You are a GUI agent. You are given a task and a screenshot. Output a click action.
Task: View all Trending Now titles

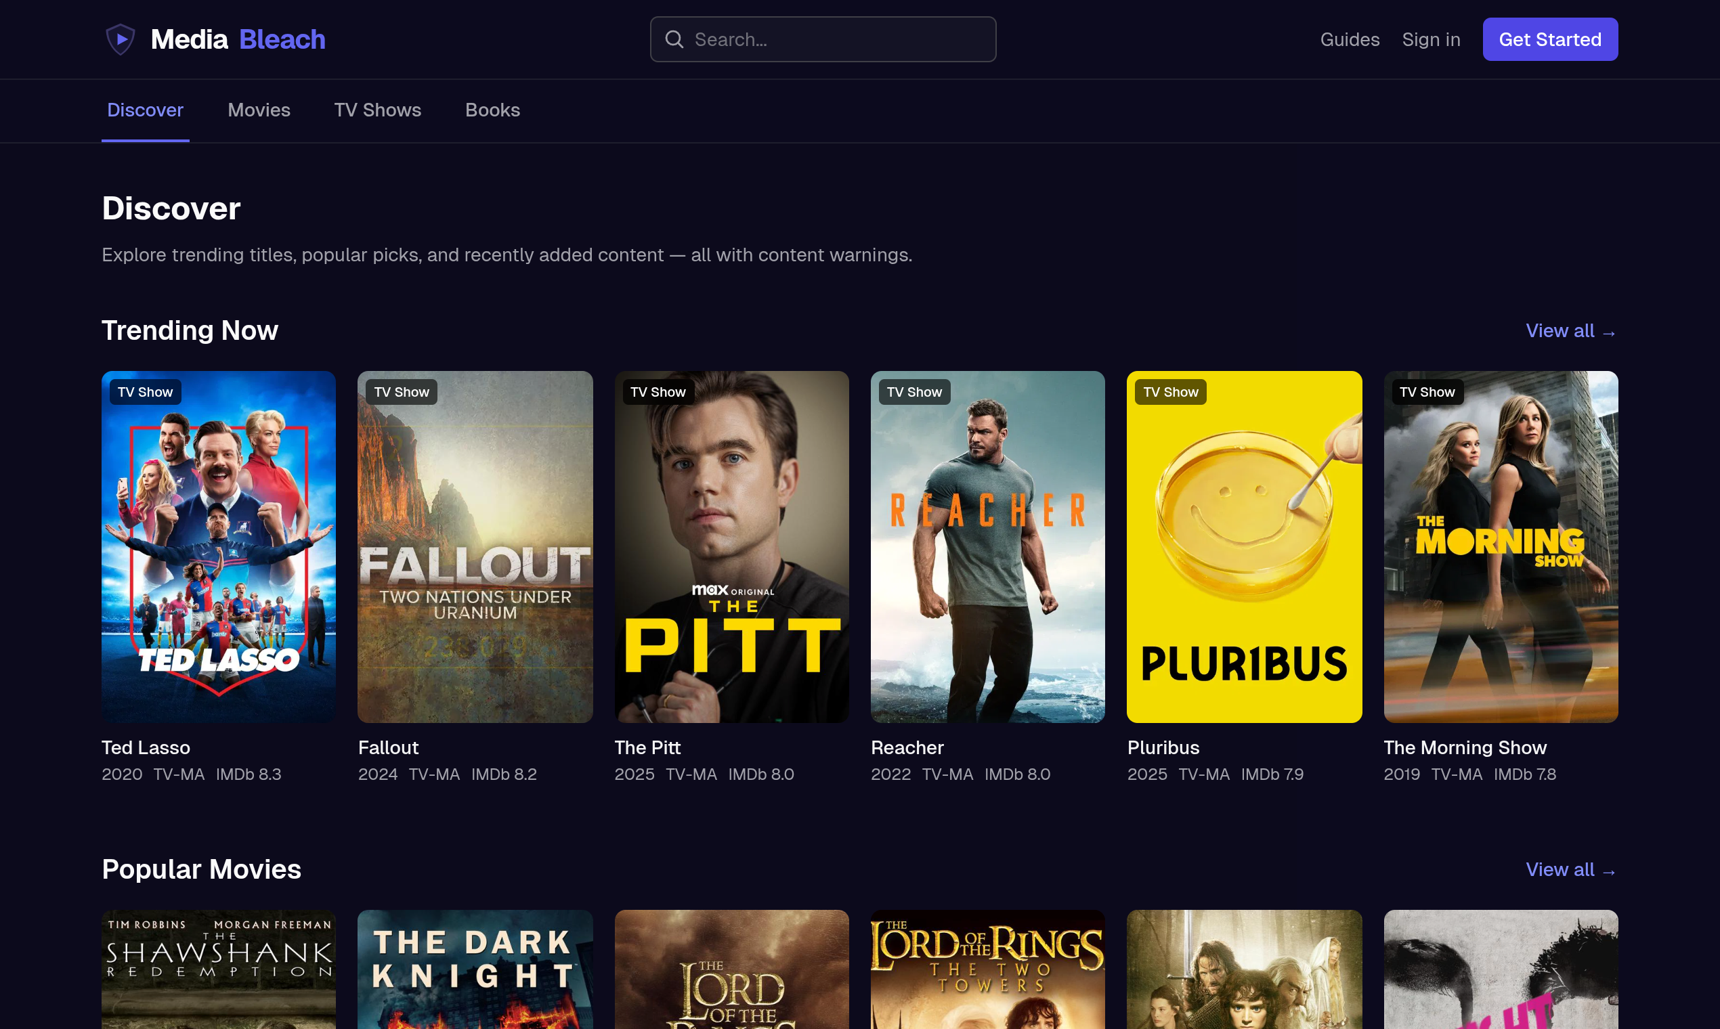1571,331
